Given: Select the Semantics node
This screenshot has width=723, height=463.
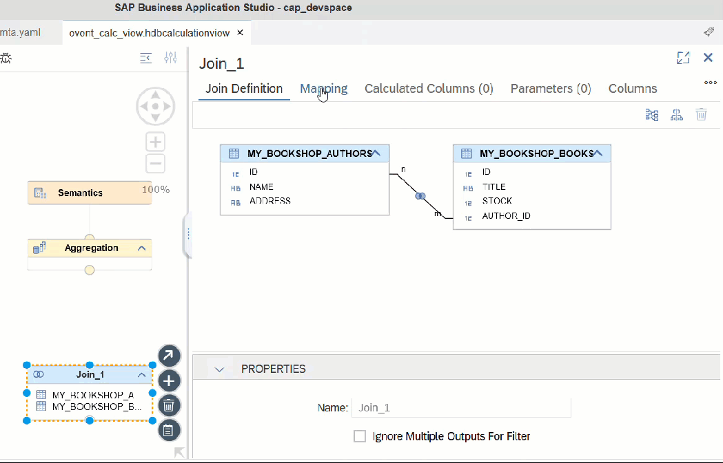Looking at the screenshot, I should (90, 193).
